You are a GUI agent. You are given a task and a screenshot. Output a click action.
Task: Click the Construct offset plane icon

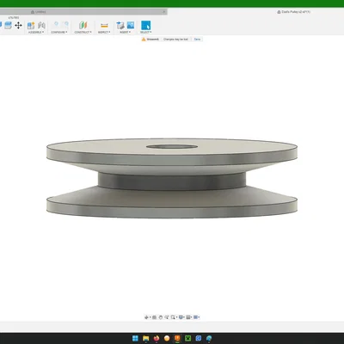pos(83,26)
